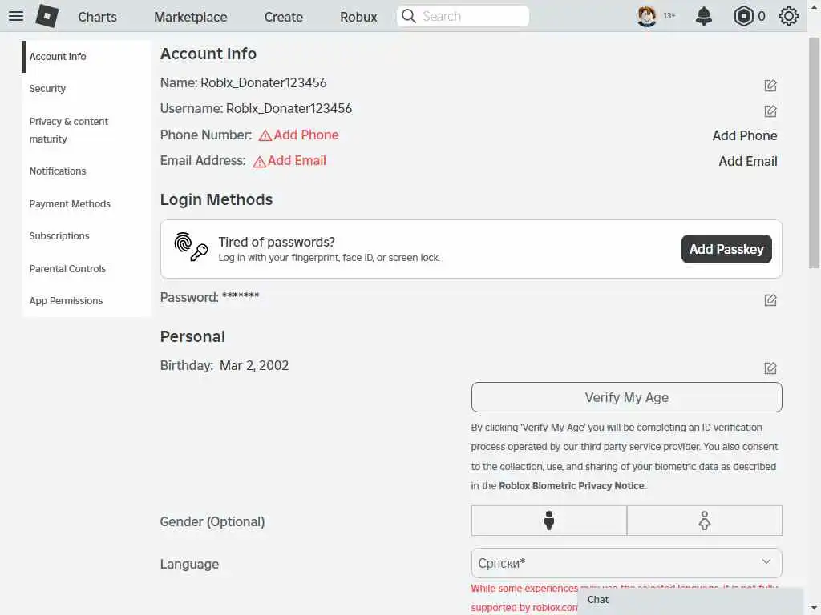Click Add Email button on right
The width and height of the screenshot is (821, 615).
(x=748, y=161)
